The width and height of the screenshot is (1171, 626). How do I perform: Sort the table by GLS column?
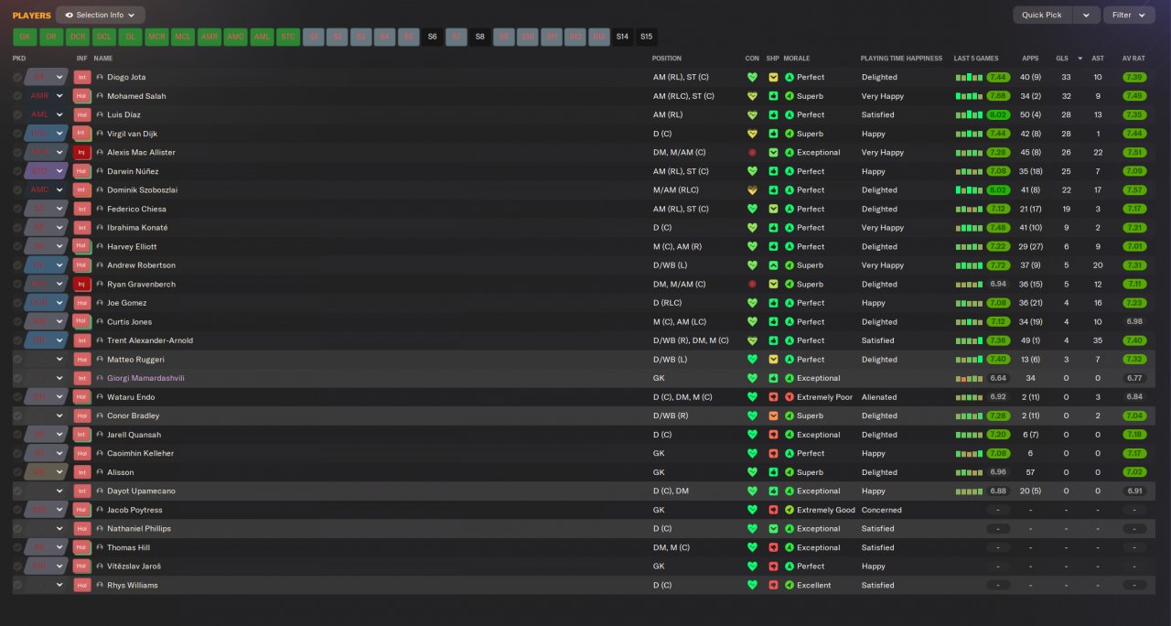coord(1062,58)
